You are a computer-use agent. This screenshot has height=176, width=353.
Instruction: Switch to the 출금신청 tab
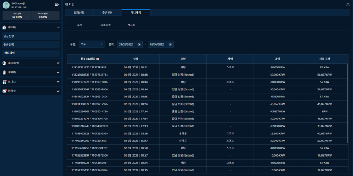(107, 13)
